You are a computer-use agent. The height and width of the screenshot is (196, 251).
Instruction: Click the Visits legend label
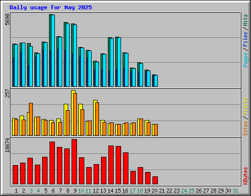coord(246,106)
